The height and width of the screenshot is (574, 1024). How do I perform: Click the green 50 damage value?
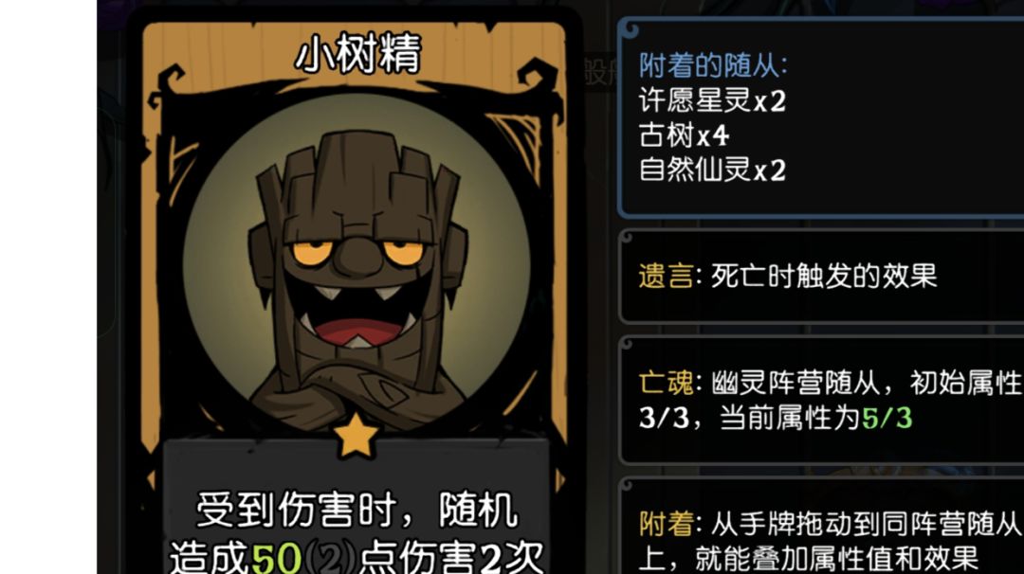(x=276, y=559)
